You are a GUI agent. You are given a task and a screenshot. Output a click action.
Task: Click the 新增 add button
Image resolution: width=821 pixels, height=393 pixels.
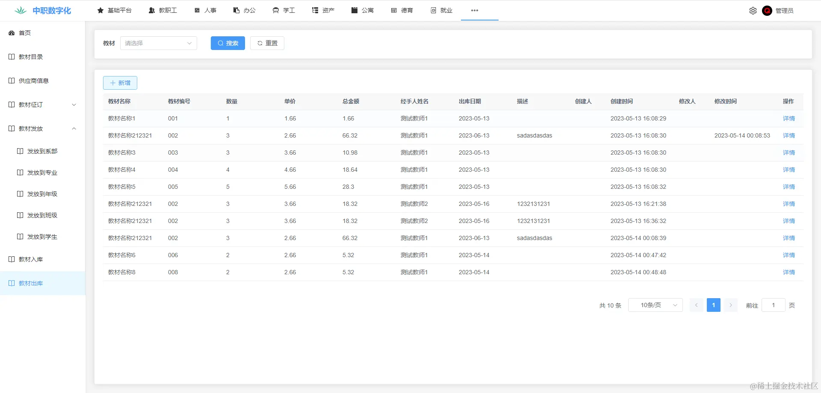point(120,83)
